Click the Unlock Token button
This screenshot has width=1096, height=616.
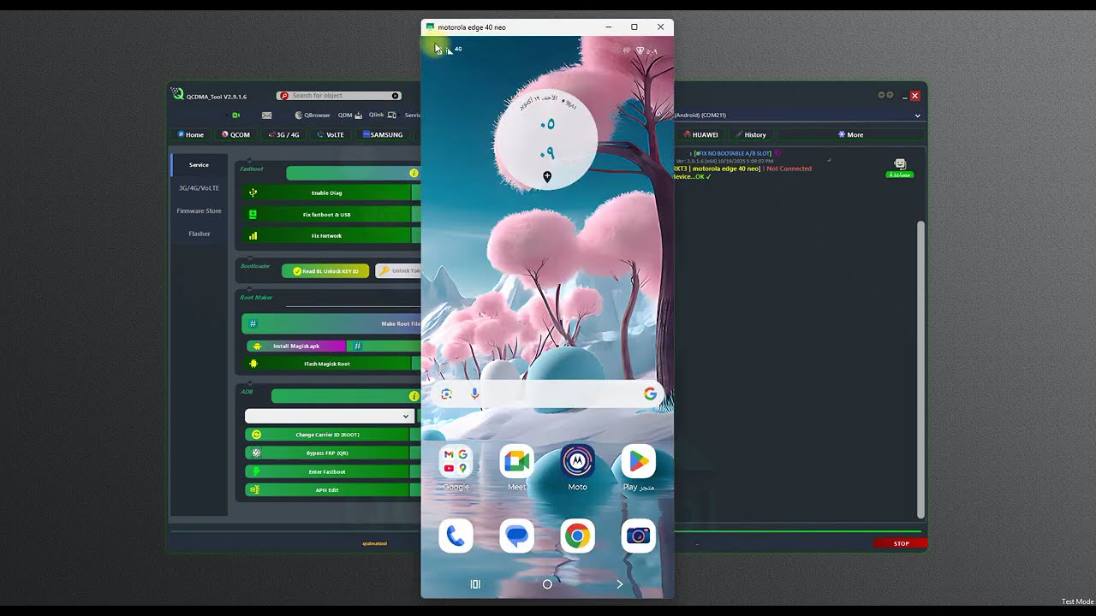point(399,270)
